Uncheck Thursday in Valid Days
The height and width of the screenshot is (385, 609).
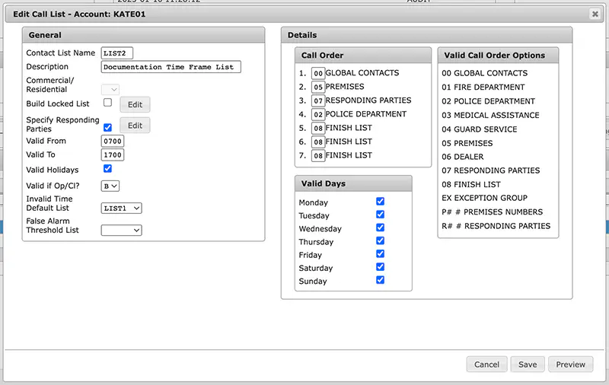point(380,240)
